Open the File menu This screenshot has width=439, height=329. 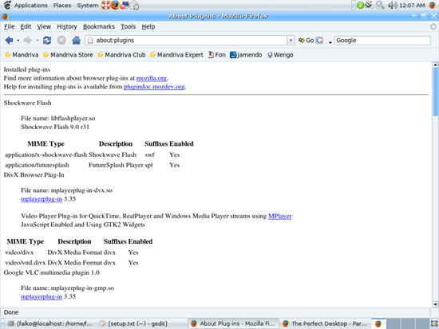coord(10,26)
